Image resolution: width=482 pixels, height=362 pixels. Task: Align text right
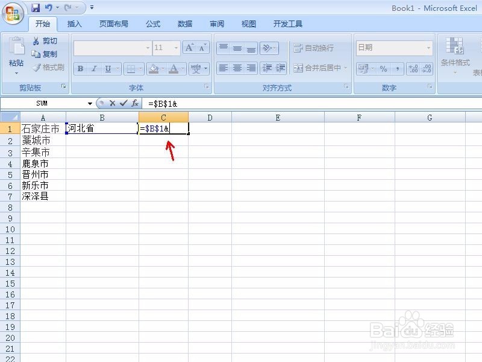pyautogui.click(x=251, y=68)
